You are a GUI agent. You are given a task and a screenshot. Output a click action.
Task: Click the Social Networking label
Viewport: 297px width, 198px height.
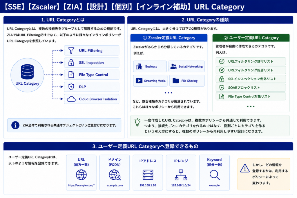tap(191, 66)
